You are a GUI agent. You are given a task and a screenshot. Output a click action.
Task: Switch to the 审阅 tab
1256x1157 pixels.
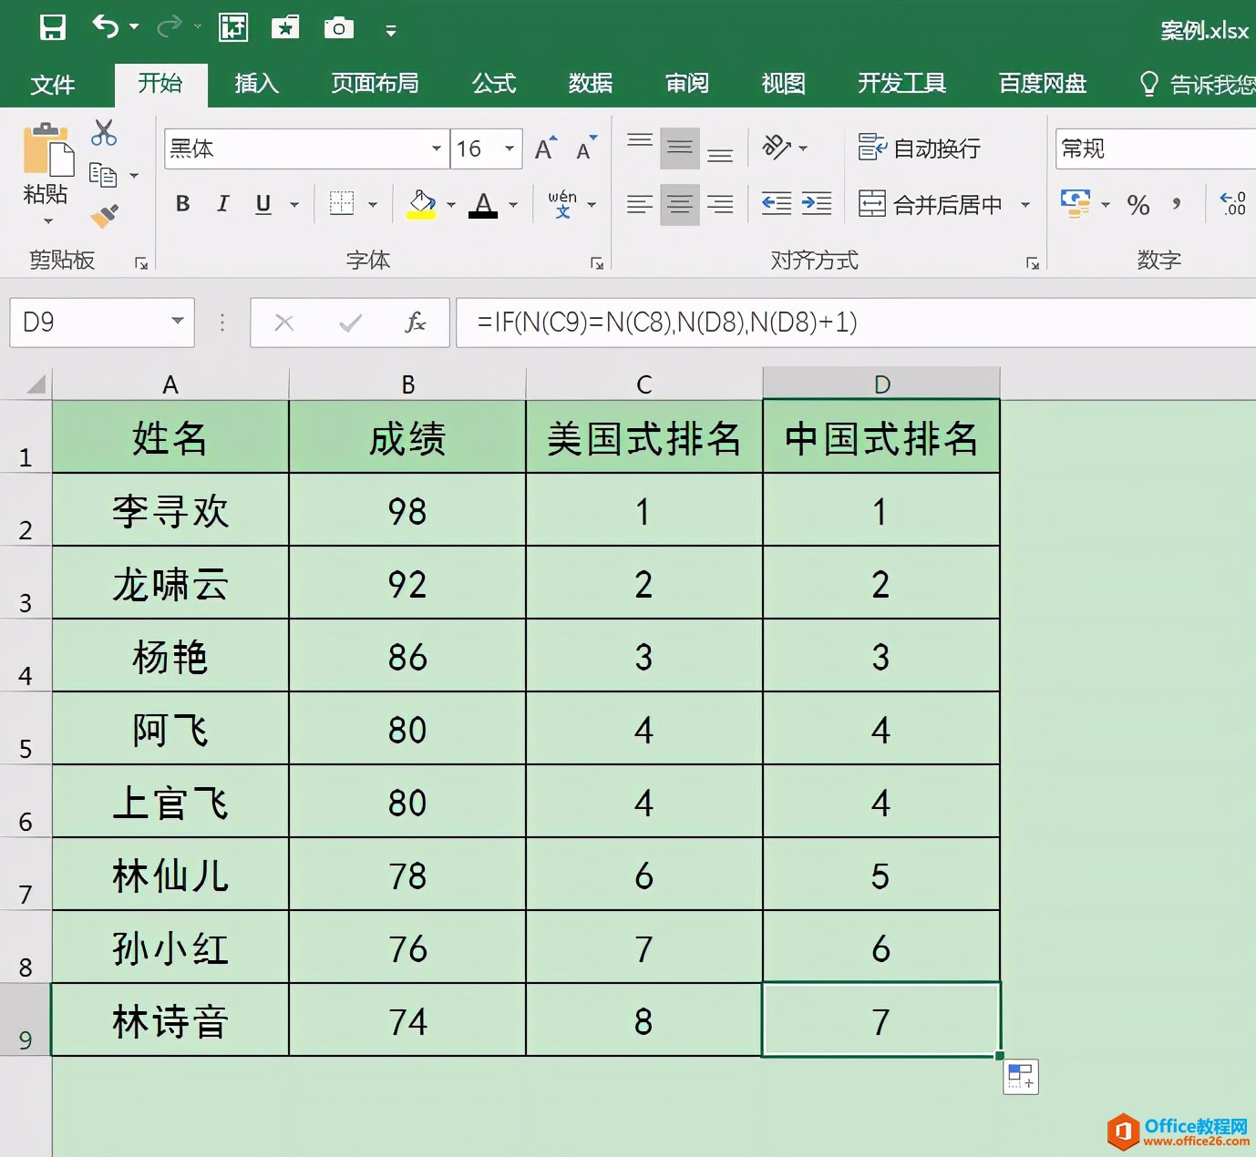[x=687, y=84]
